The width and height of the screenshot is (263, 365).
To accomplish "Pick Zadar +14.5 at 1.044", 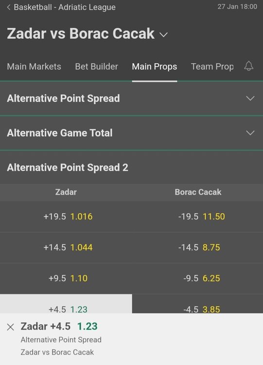I will [66, 247].
